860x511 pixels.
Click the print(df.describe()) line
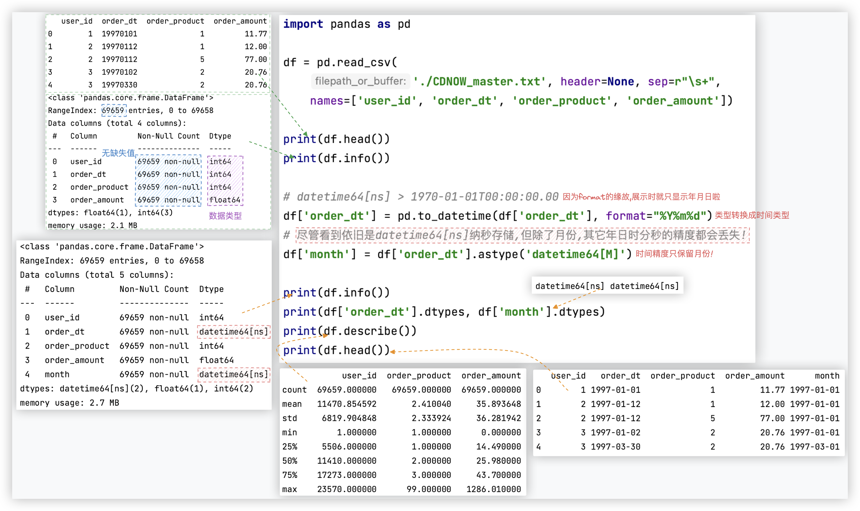(x=350, y=331)
